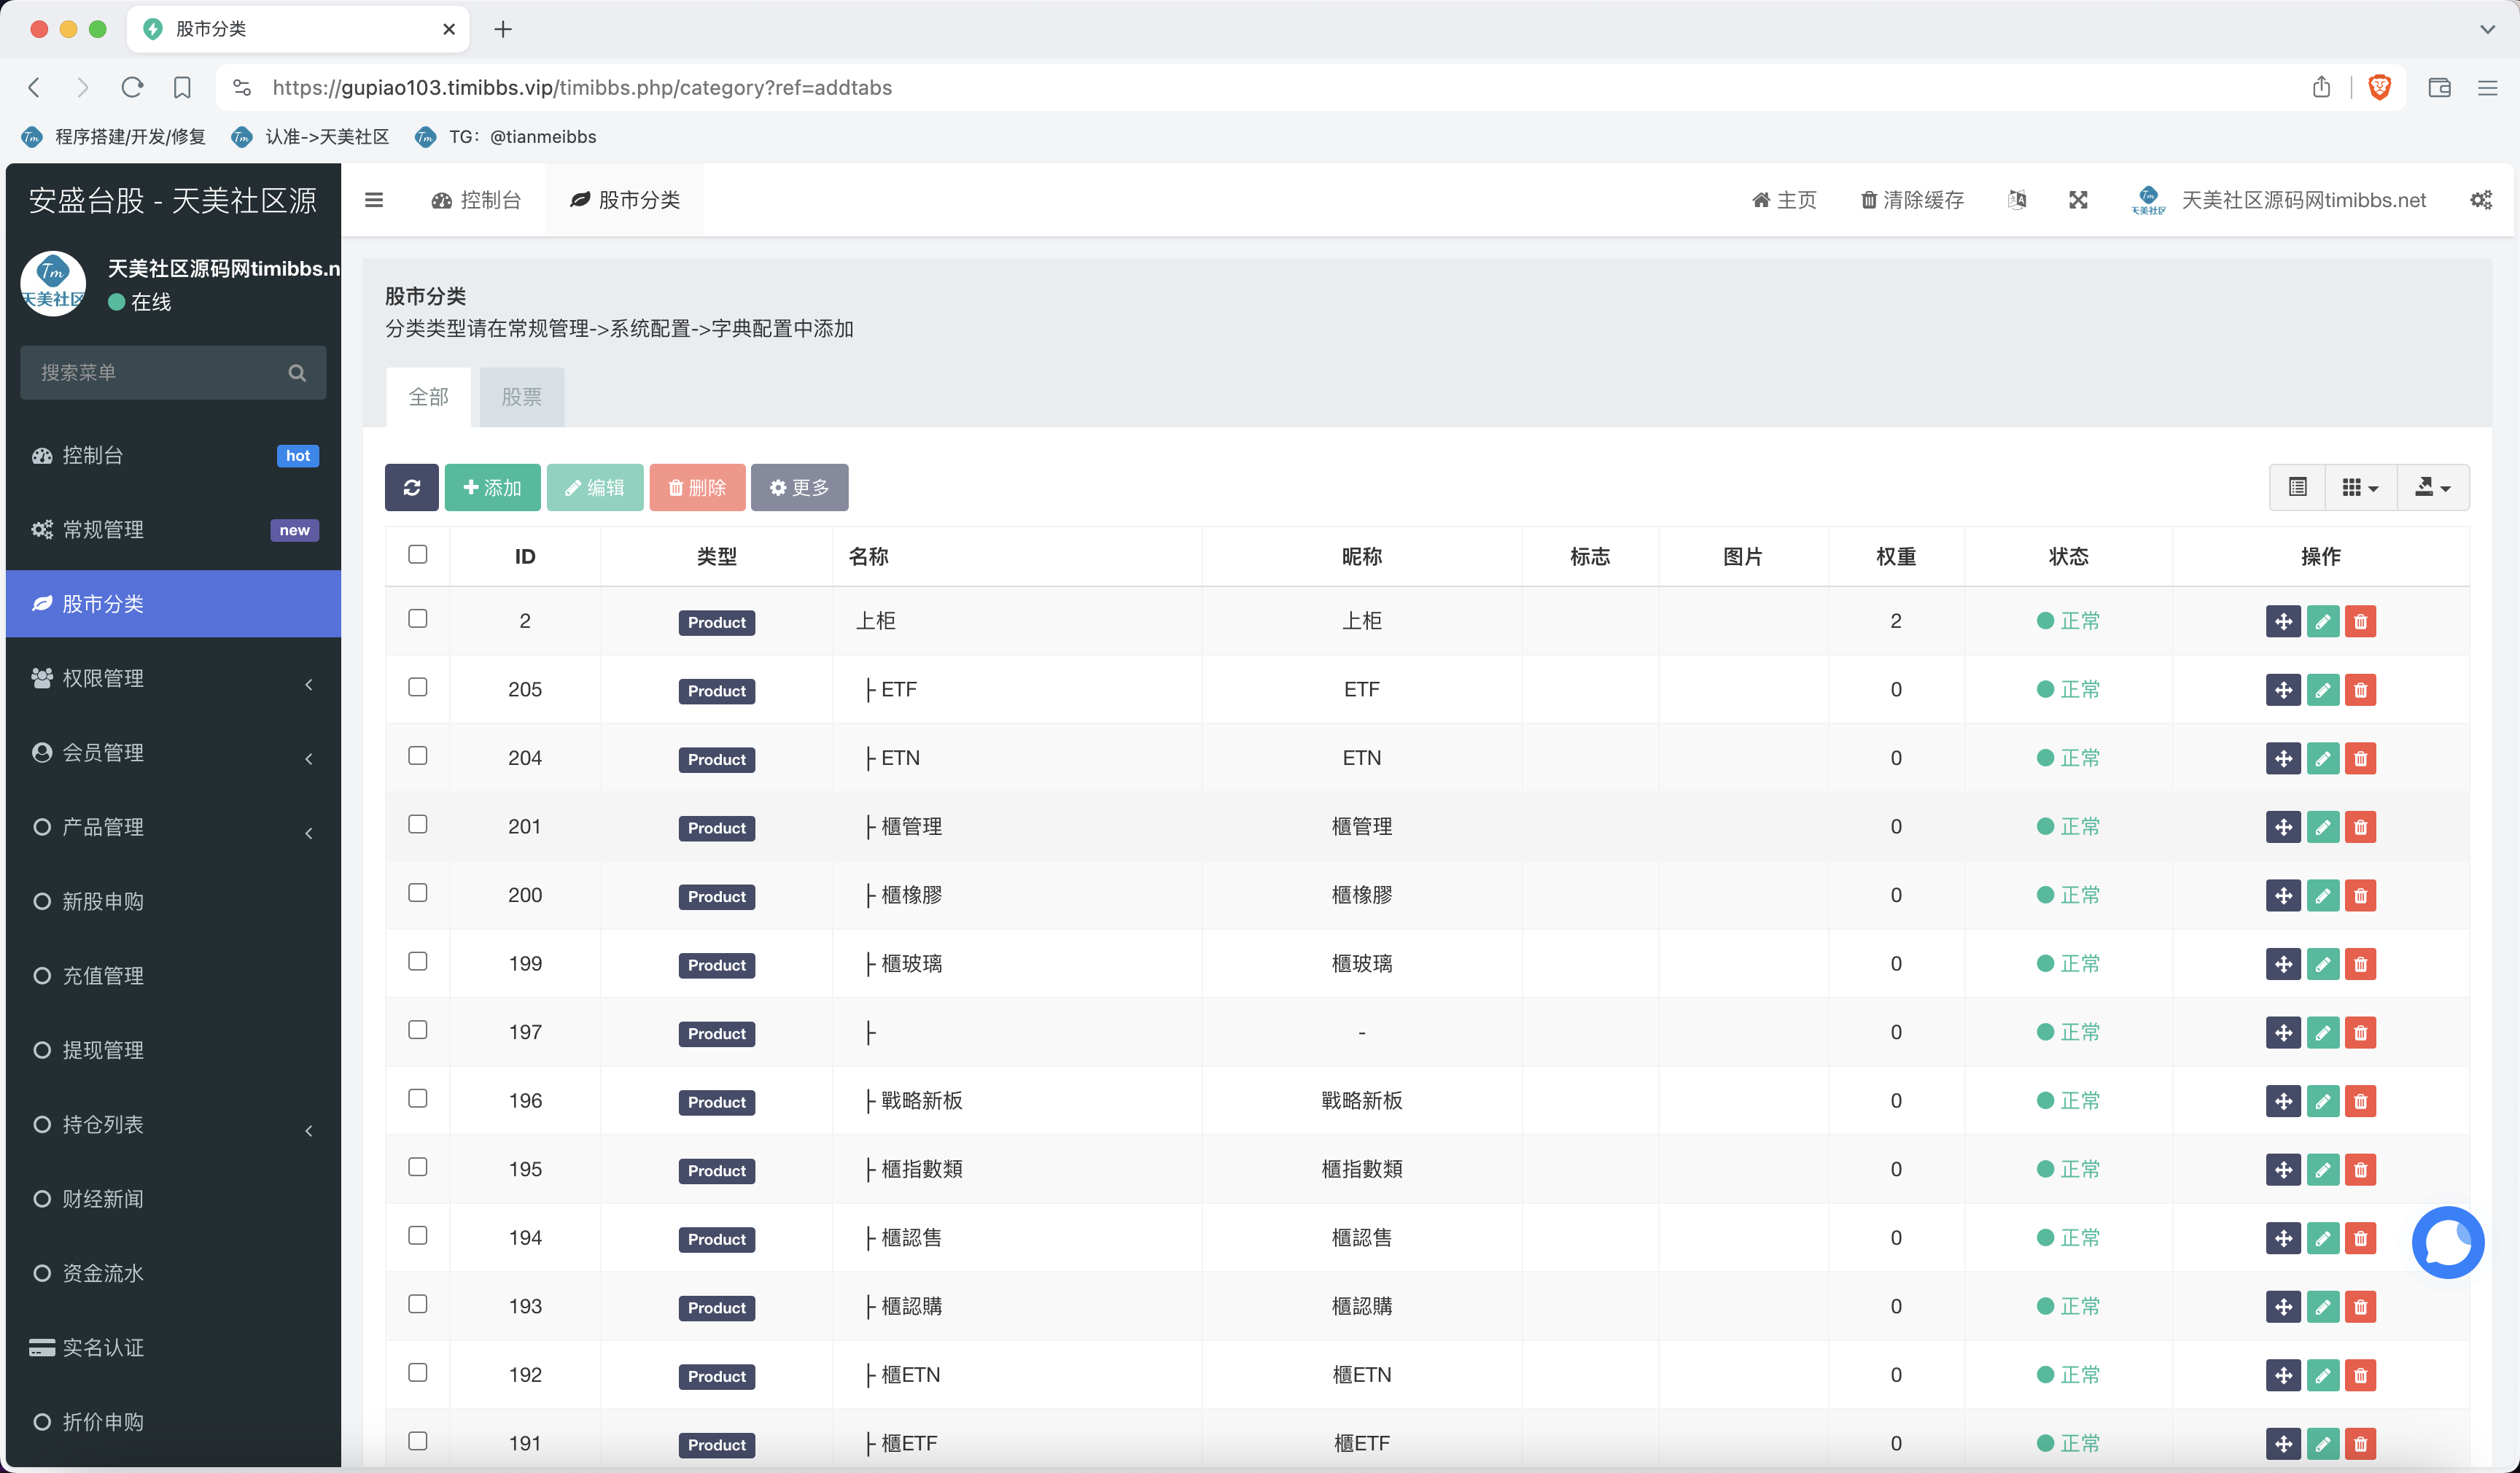Enter fullscreen using the expand icon
Image resolution: width=2520 pixels, height=1473 pixels.
[x=2078, y=200]
